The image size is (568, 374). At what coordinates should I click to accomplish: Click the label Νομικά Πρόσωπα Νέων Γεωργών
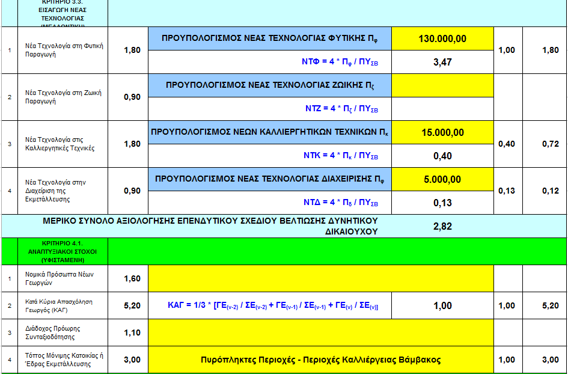tap(60, 278)
